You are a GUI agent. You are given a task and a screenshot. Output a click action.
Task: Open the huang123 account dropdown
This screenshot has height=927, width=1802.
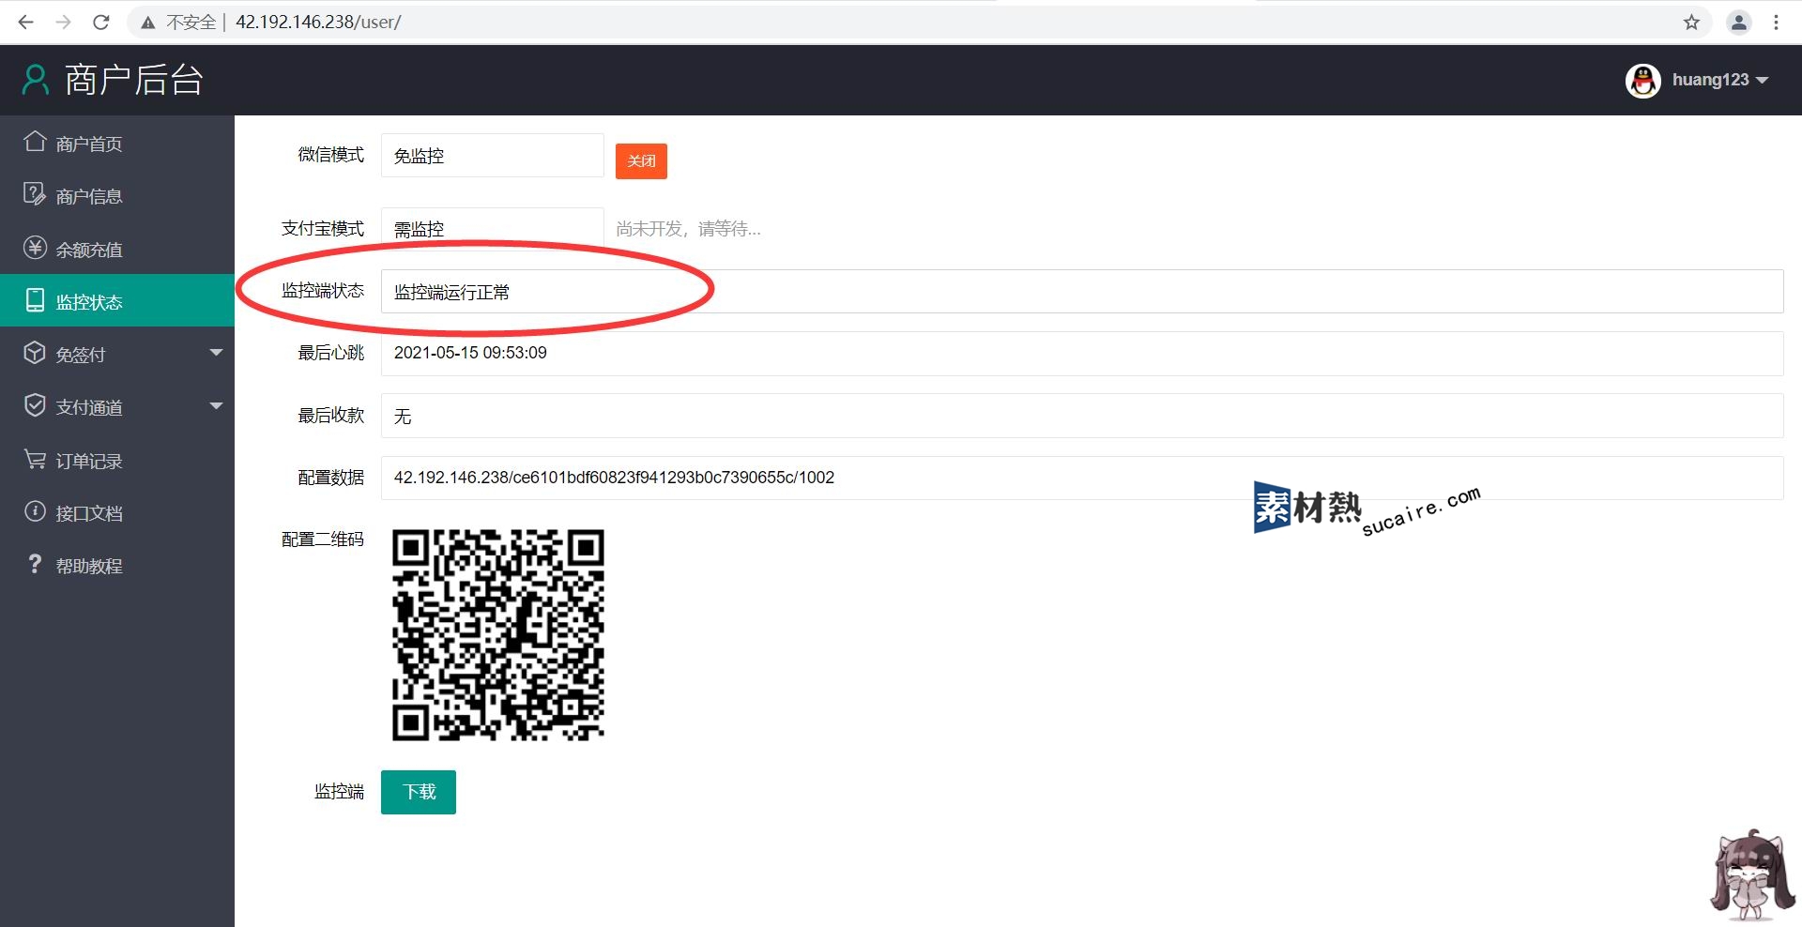1720,80
